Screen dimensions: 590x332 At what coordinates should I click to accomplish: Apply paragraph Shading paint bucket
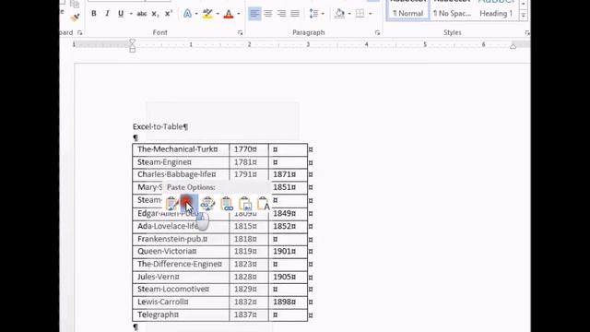coord(339,14)
